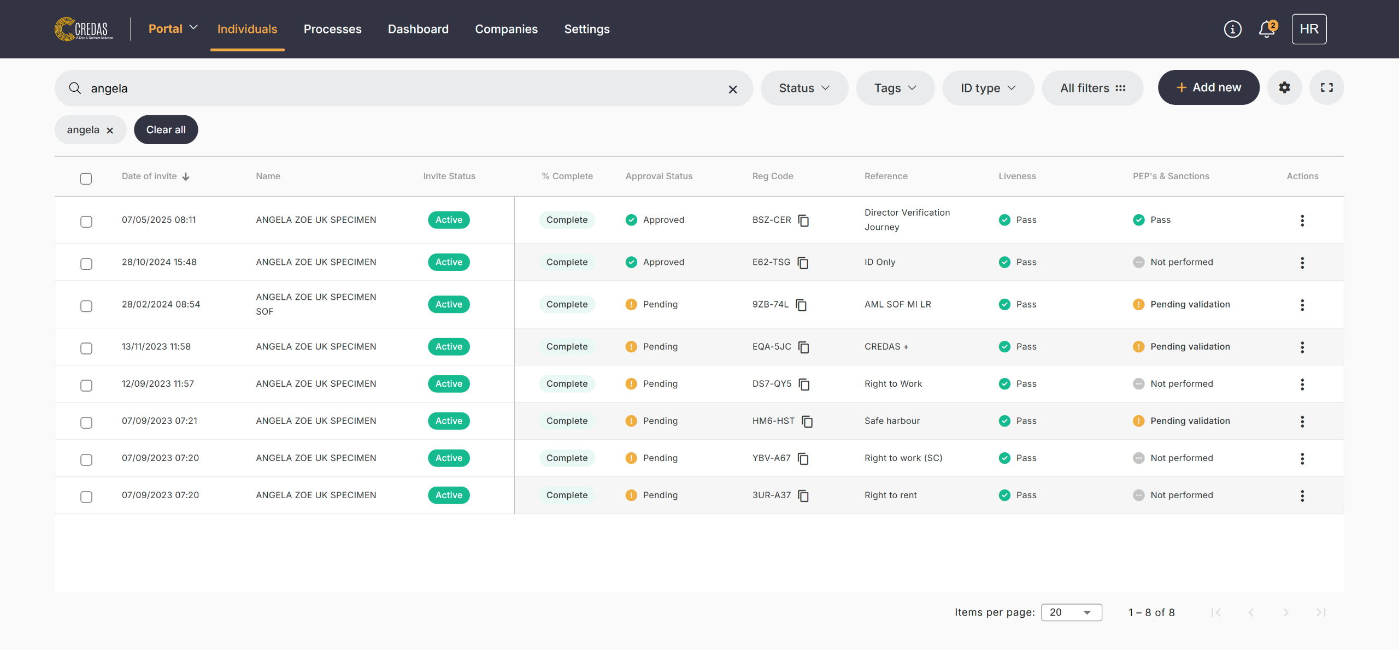This screenshot has height=650, width=1399.
Task: Switch to the Companies tab
Action: pyautogui.click(x=506, y=29)
